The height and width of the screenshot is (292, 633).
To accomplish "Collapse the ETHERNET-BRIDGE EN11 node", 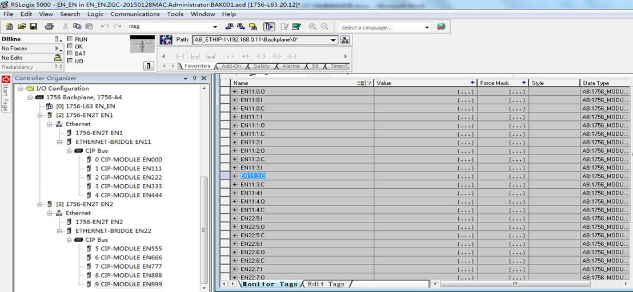I will pos(59,142).
